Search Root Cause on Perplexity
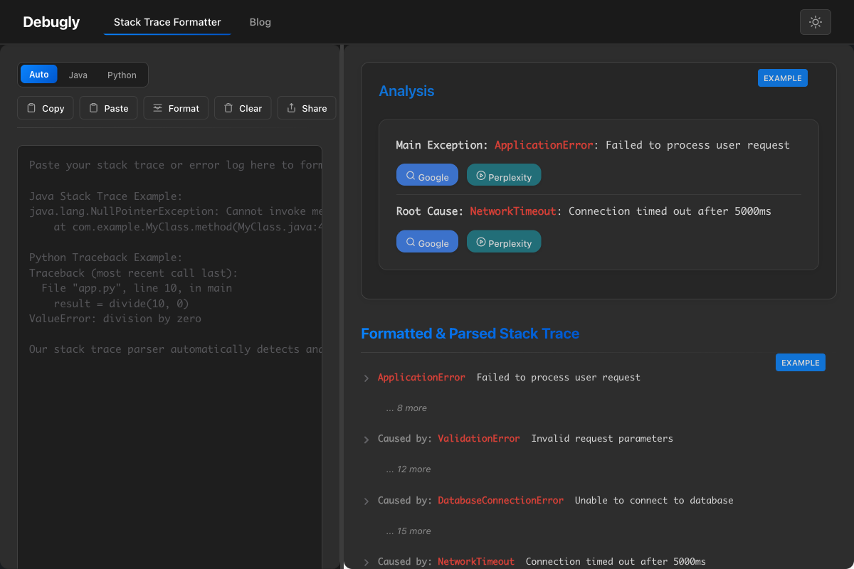Image resolution: width=854 pixels, height=569 pixels. [504, 241]
